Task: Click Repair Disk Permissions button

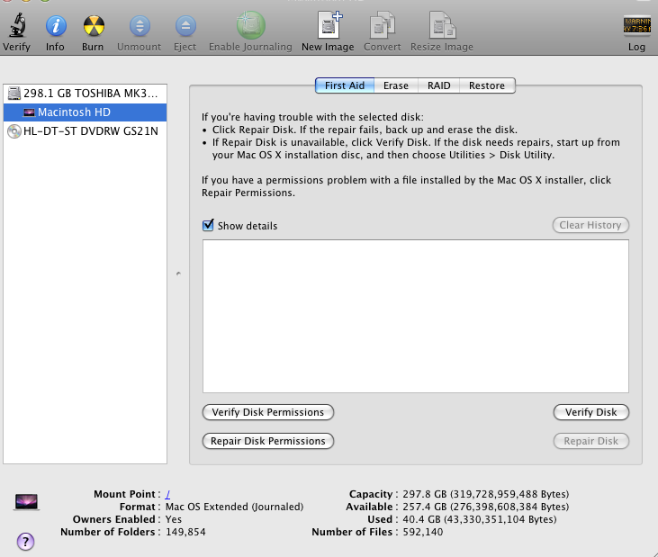Action: pos(267,441)
